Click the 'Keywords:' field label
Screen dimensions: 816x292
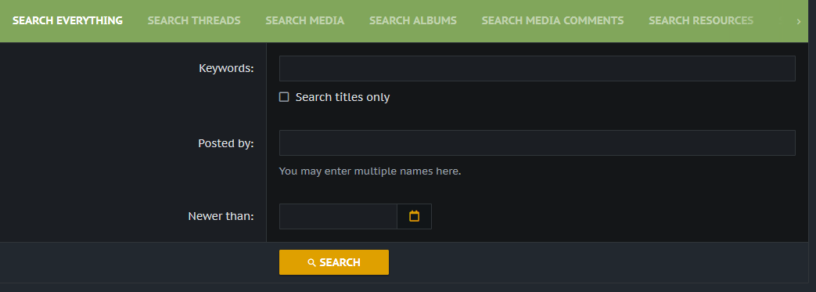tap(226, 68)
